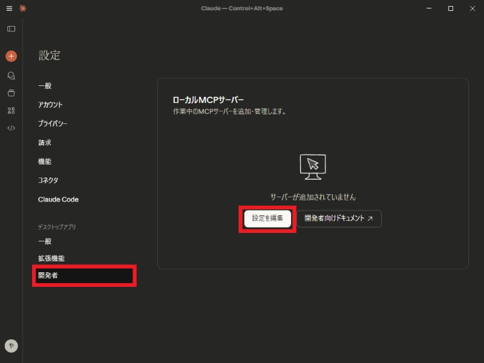Open the コネクタ settings page
This screenshot has height=363, width=484.
click(x=48, y=180)
